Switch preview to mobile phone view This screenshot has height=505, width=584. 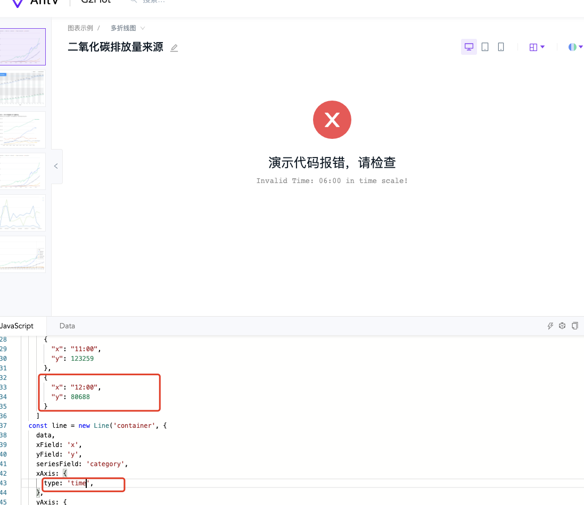pyautogui.click(x=500, y=47)
